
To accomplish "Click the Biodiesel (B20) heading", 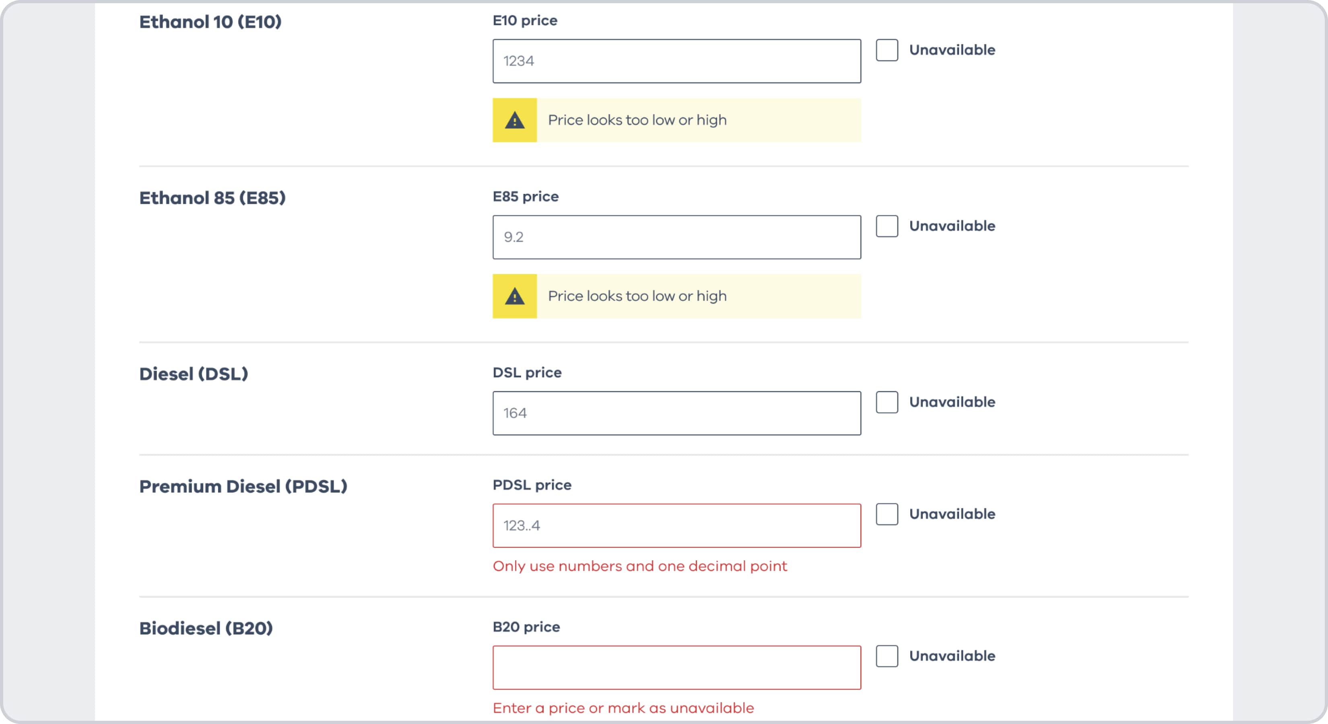I will [206, 629].
